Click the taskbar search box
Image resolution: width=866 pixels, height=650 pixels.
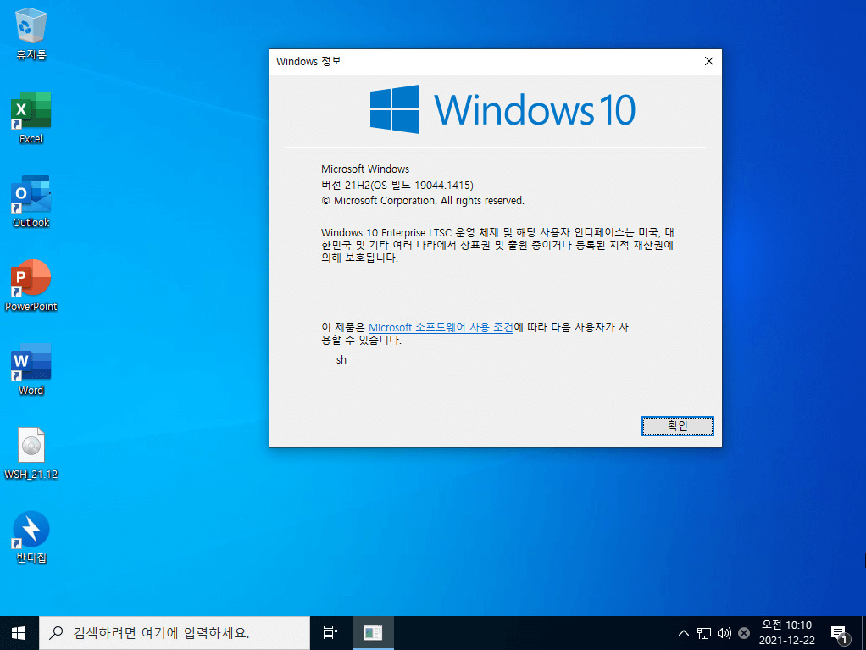click(175, 633)
